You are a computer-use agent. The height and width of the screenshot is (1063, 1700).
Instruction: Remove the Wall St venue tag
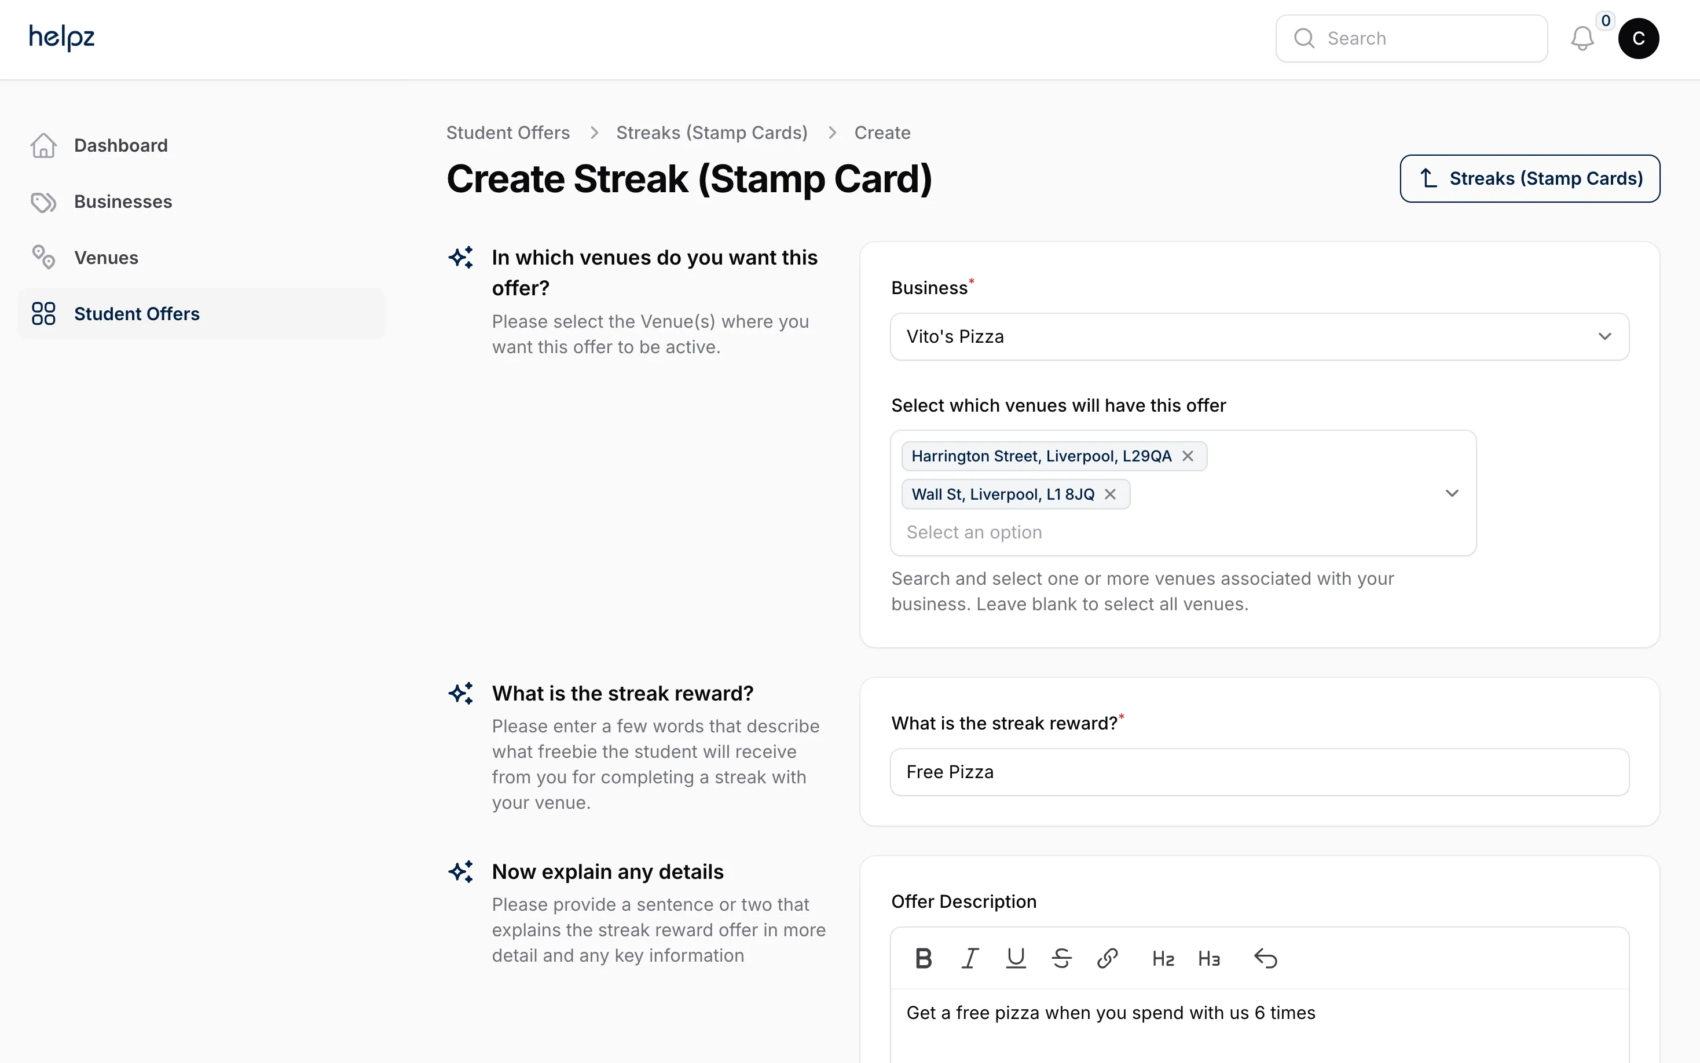tap(1110, 494)
